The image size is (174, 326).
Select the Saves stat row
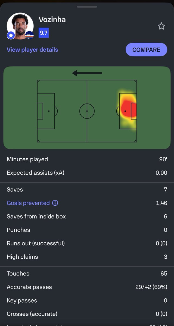pos(87,190)
